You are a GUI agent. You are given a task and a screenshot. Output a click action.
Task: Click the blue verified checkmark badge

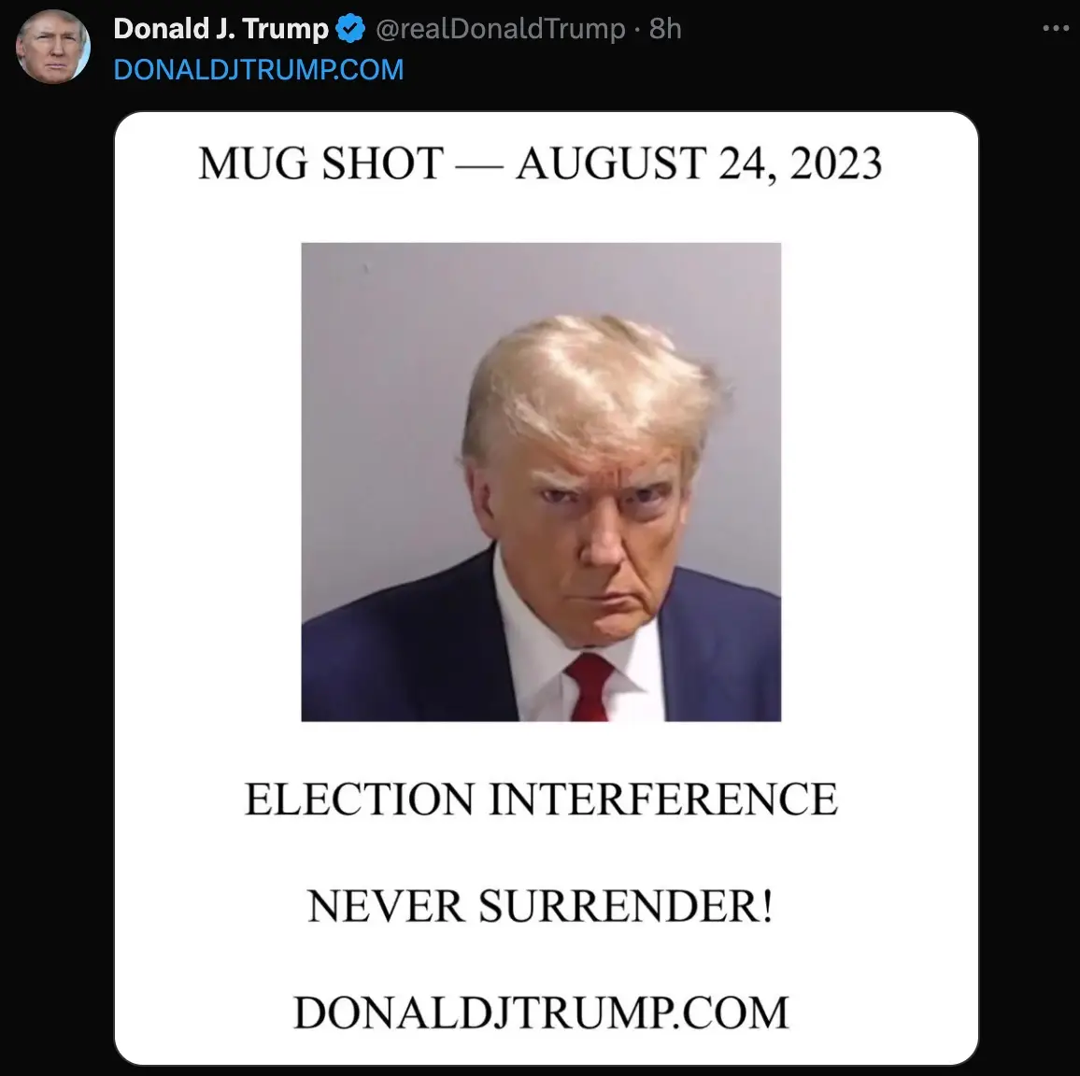(350, 29)
